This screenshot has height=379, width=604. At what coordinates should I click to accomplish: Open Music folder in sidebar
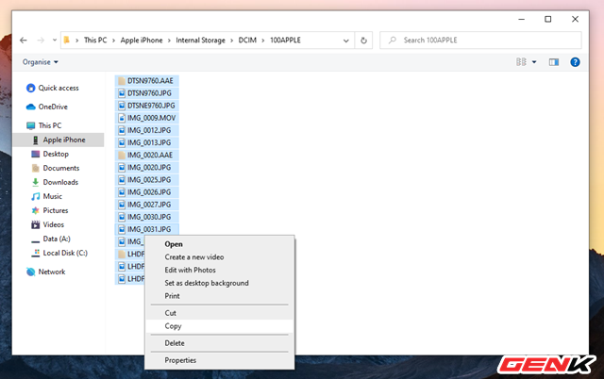pos(53,196)
